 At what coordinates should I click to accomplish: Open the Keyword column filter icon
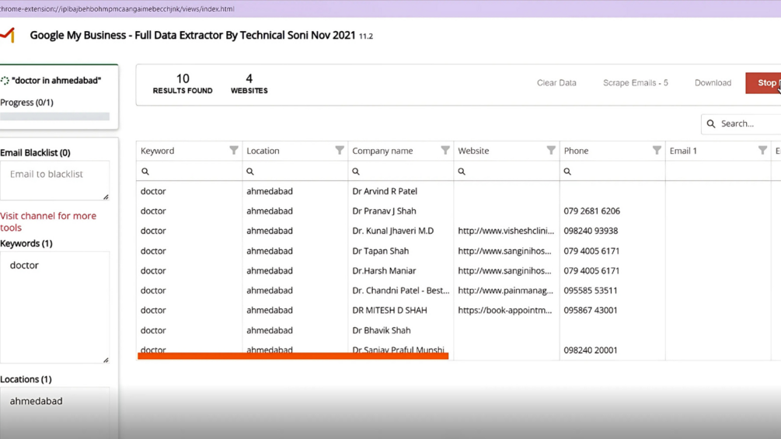[234, 150]
